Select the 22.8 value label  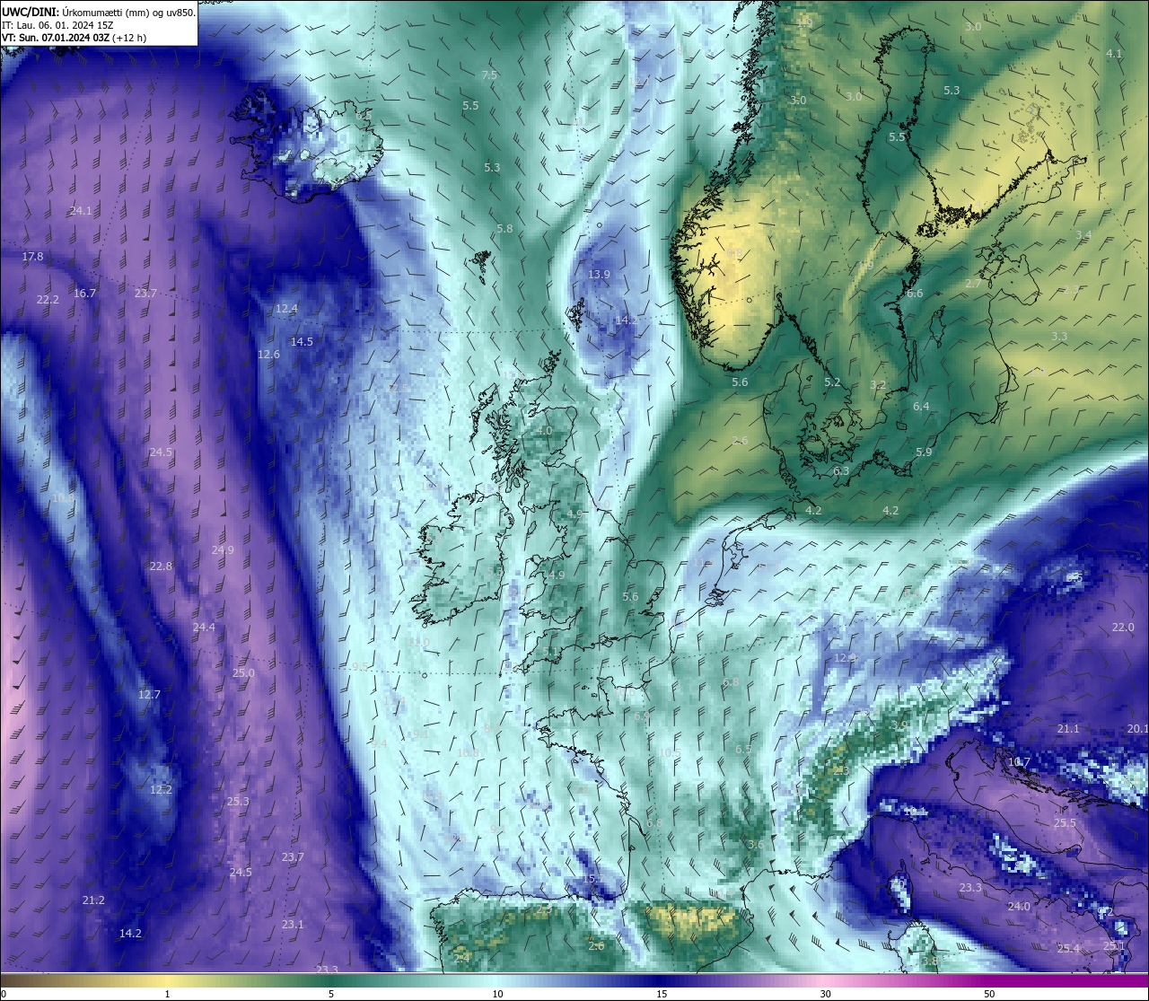click(x=161, y=566)
